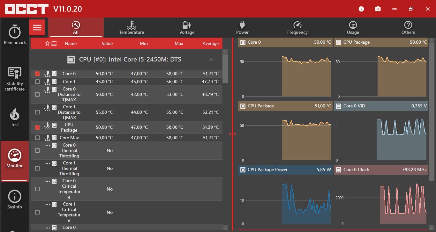Click the 5,85 W power value

[324, 170]
